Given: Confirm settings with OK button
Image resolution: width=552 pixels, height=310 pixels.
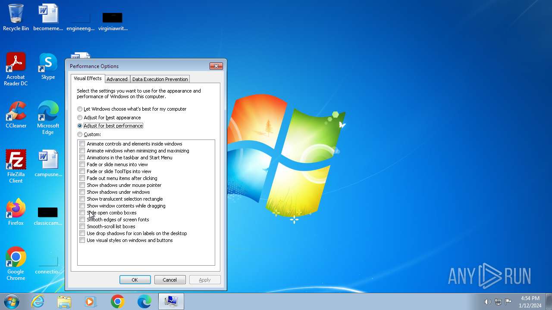Looking at the screenshot, I should coord(135,280).
